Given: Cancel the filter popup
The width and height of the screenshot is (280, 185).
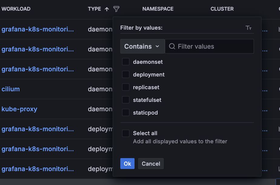Looking at the screenshot, I should click(151, 164).
